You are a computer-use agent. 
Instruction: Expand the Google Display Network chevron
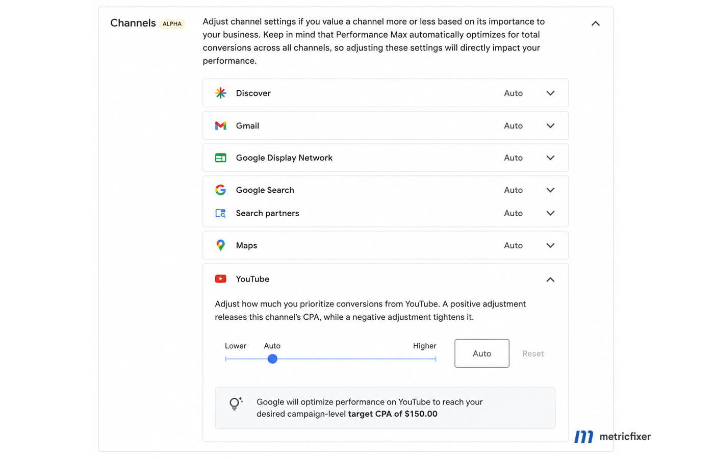coord(550,158)
